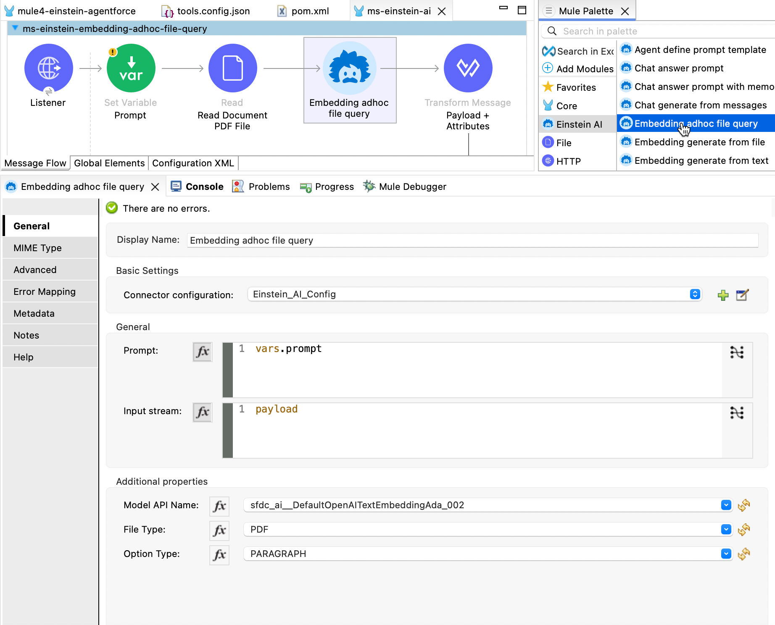Image resolution: width=775 pixels, height=625 pixels.
Task: Collapse the ms-einstein-embedding-adhoc-file-query flow
Action: point(15,28)
